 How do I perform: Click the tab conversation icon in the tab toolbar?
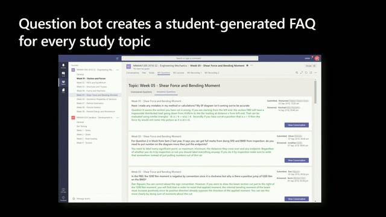coord(297,73)
